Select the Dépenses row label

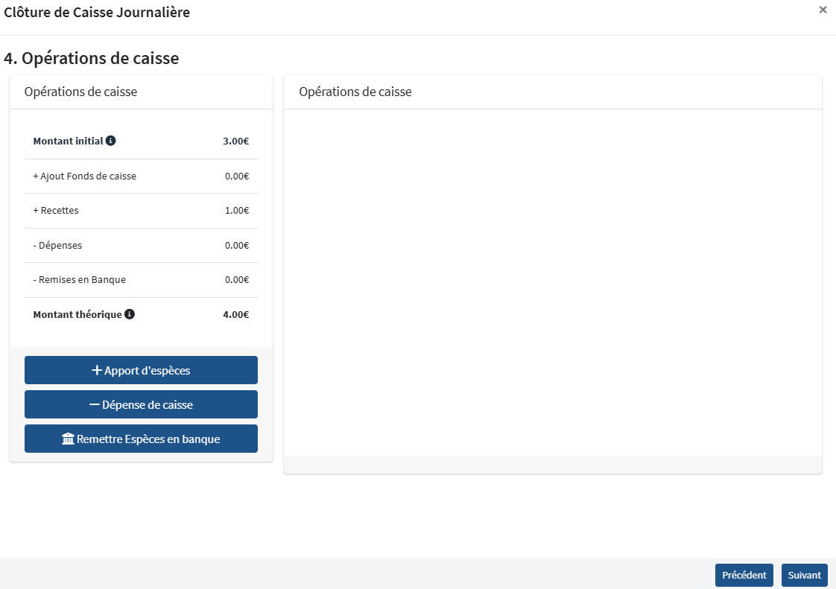(57, 246)
